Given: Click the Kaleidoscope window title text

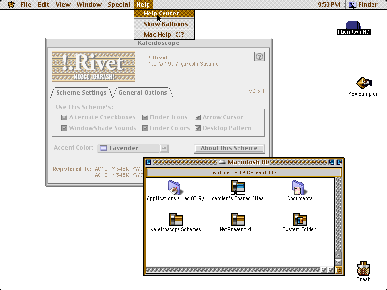Looking at the screenshot, I should pyautogui.click(x=159, y=43).
